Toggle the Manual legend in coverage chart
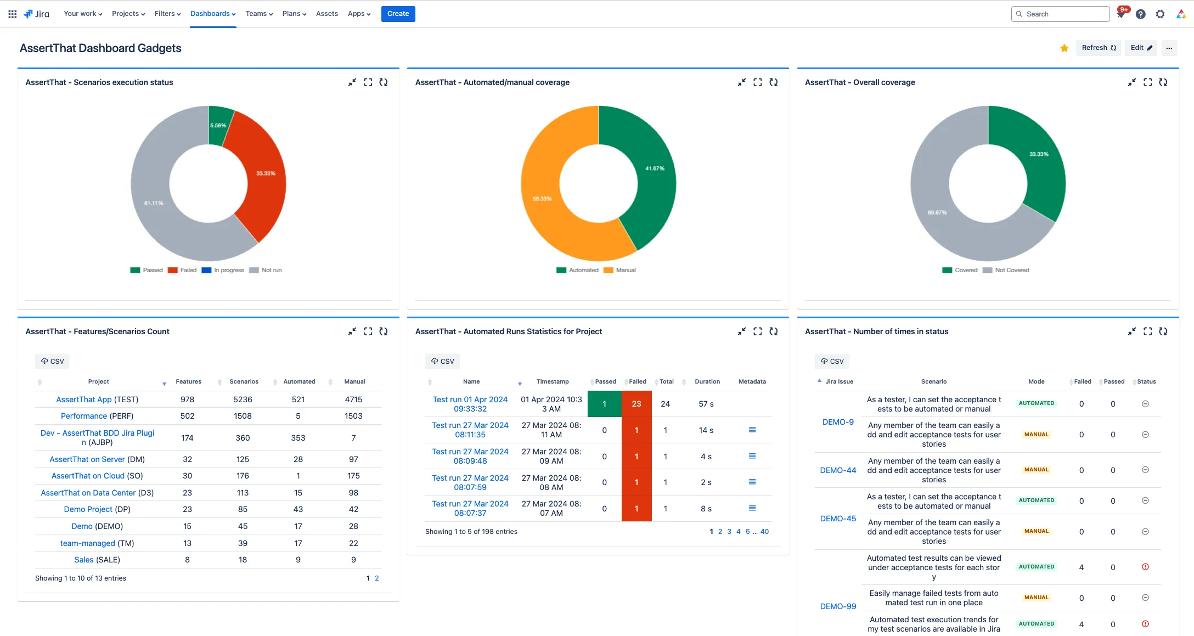Viewport: 1194px width, 636px height. click(619, 270)
